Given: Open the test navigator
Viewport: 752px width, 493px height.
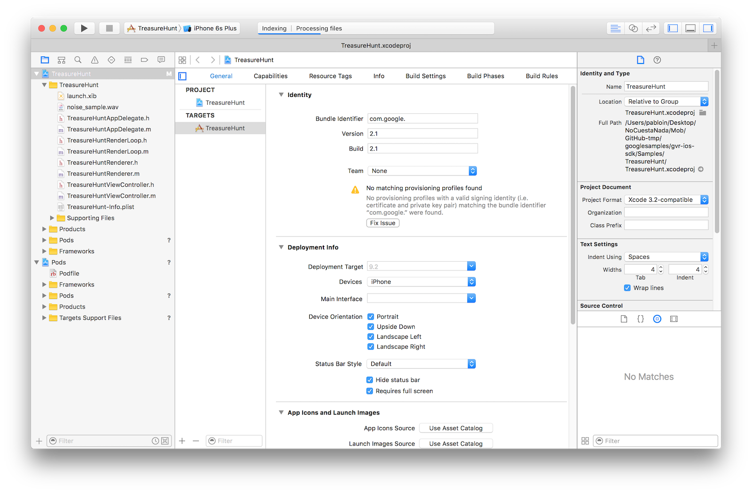Looking at the screenshot, I should pyautogui.click(x=111, y=60).
